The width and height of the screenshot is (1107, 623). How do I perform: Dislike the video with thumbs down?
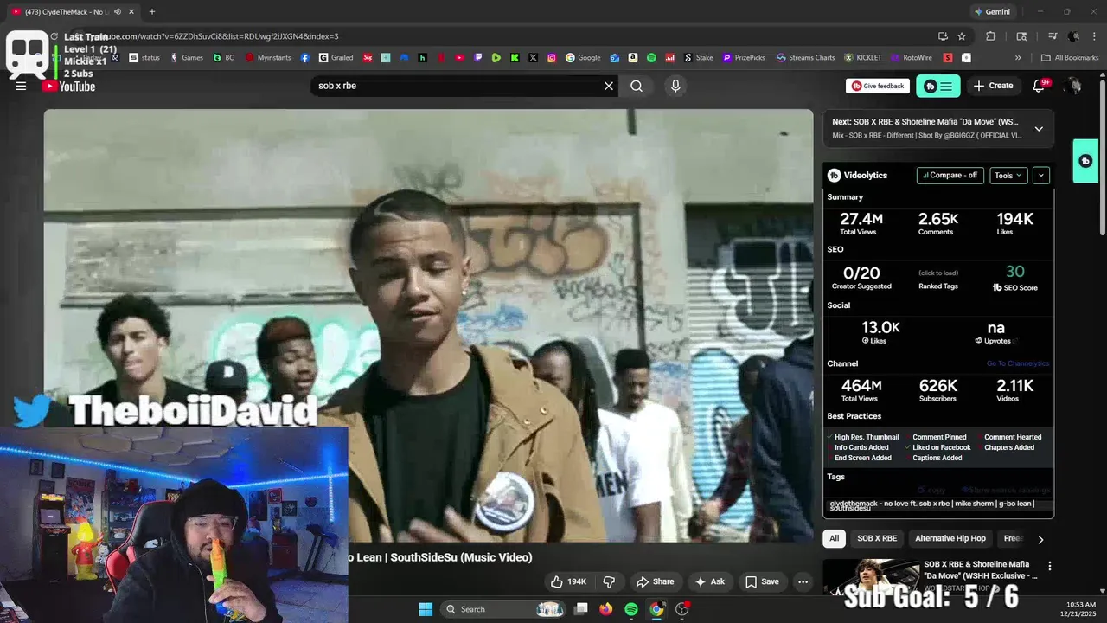pyautogui.click(x=609, y=581)
